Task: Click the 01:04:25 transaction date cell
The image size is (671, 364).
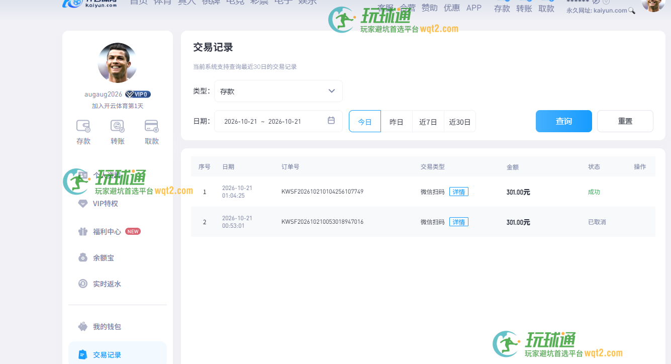Action: (x=237, y=192)
